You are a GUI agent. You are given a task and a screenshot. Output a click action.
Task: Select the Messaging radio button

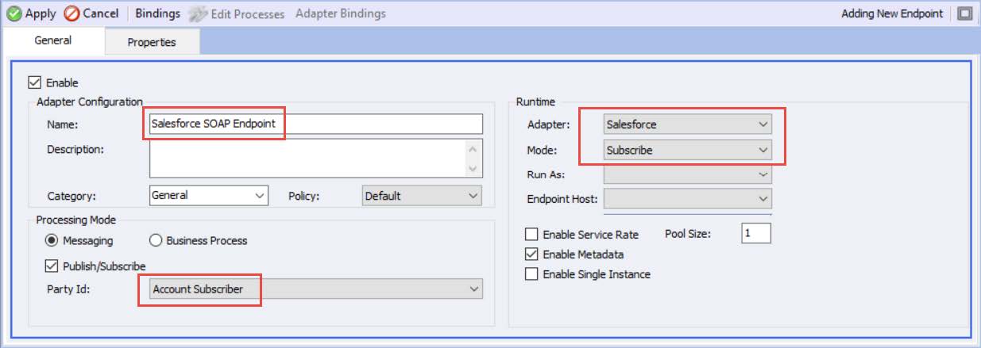[x=52, y=240]
